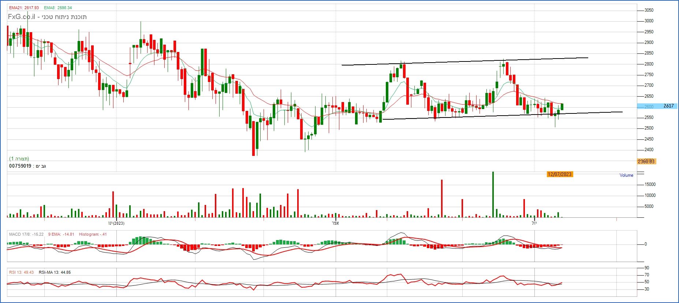679x303 pixels.
Task: Click the 2650 price axis value
Action: click(x=649, y=96)
